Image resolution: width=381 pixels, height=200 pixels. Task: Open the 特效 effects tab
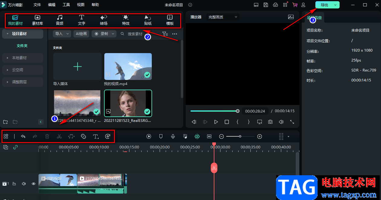pos(126,20)
